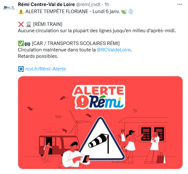The width and height of the screenshot is (188, 174).
Task: Open the 1h tweet timestamp
Action: [x=107, y=4]
